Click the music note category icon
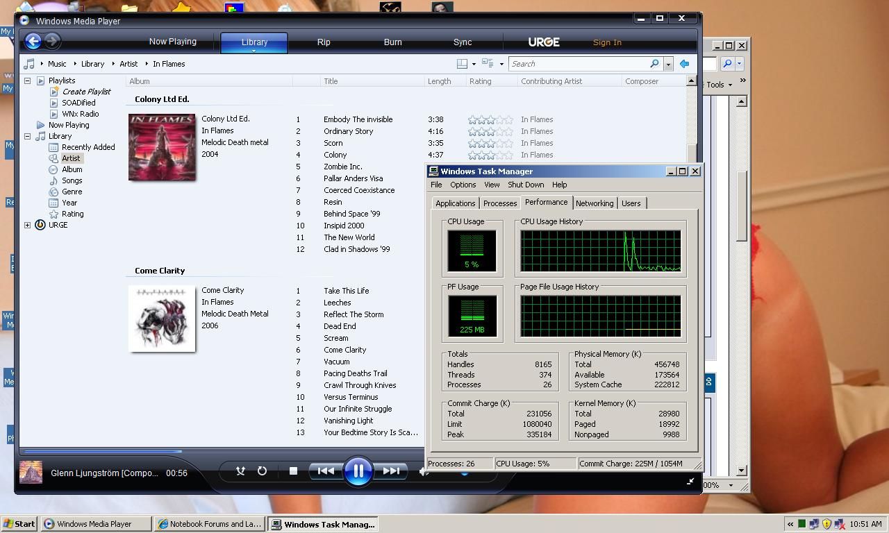889x533 pixels. pyautogui.click(x=29, y=64)
